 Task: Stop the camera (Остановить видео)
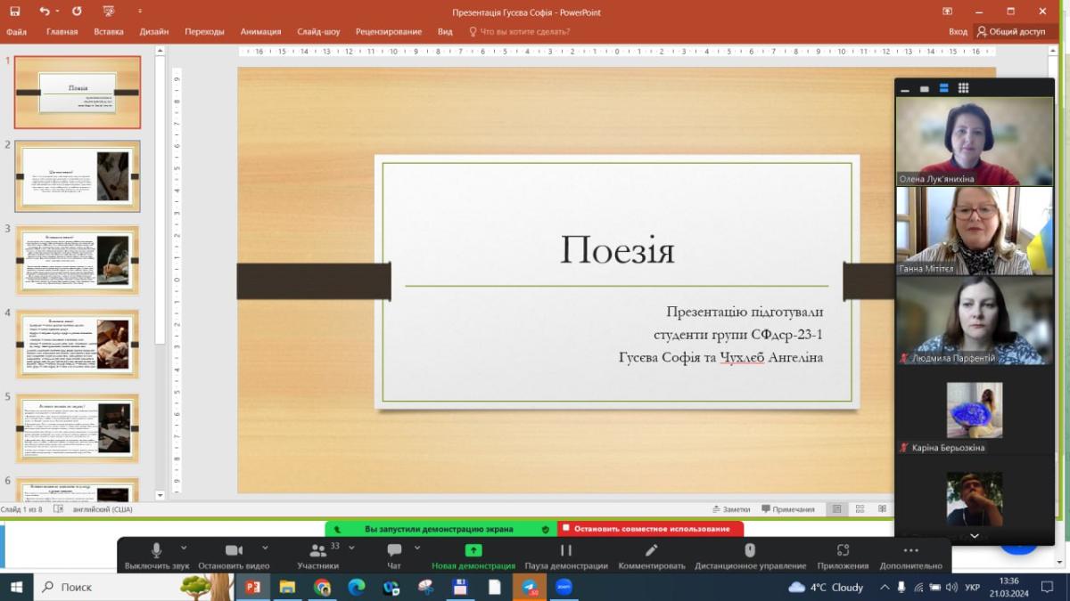(x=234, y=550)
